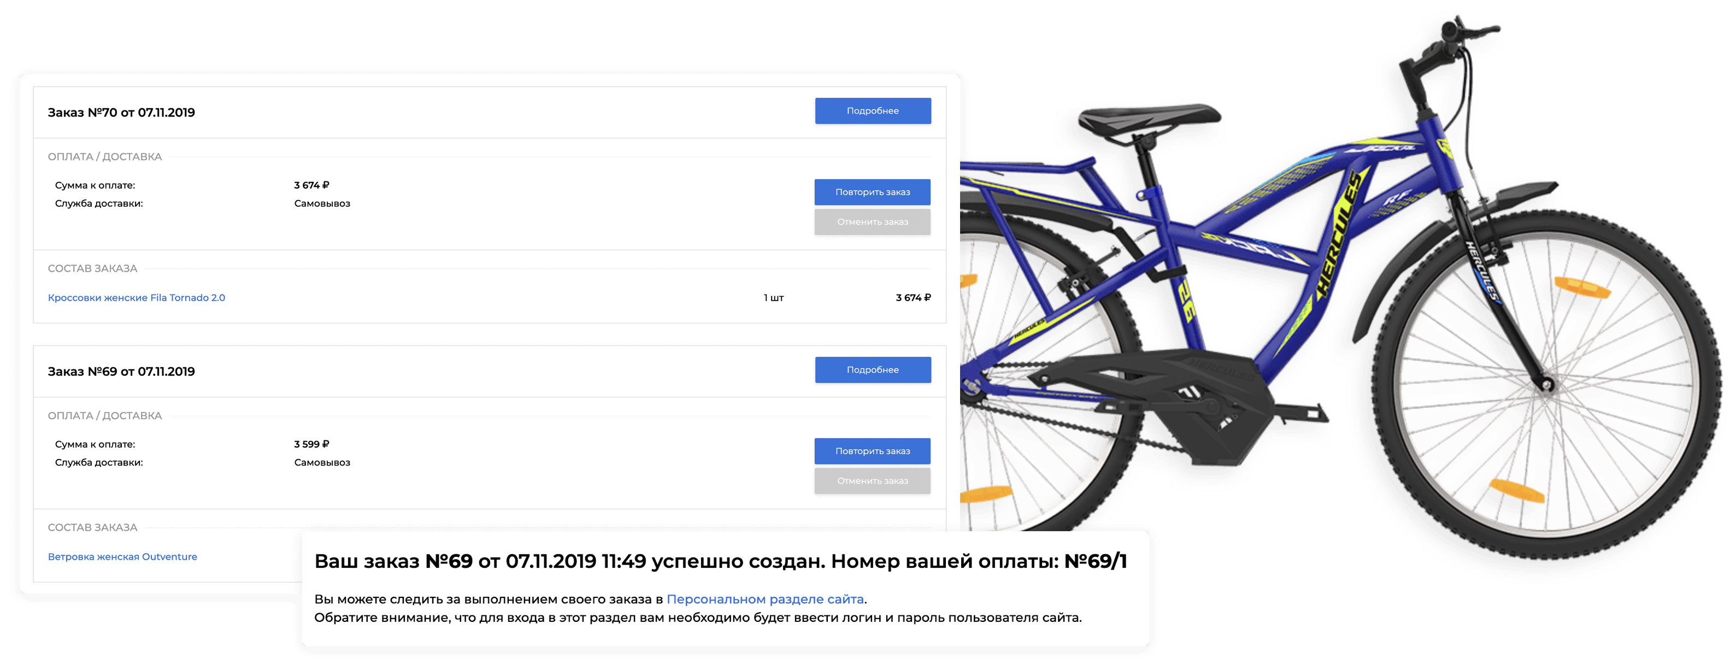Click ОПЛАТА / ДОСТАВКА label in order №69
Viewport: 1730px width, 670px height.
point(105,415)
